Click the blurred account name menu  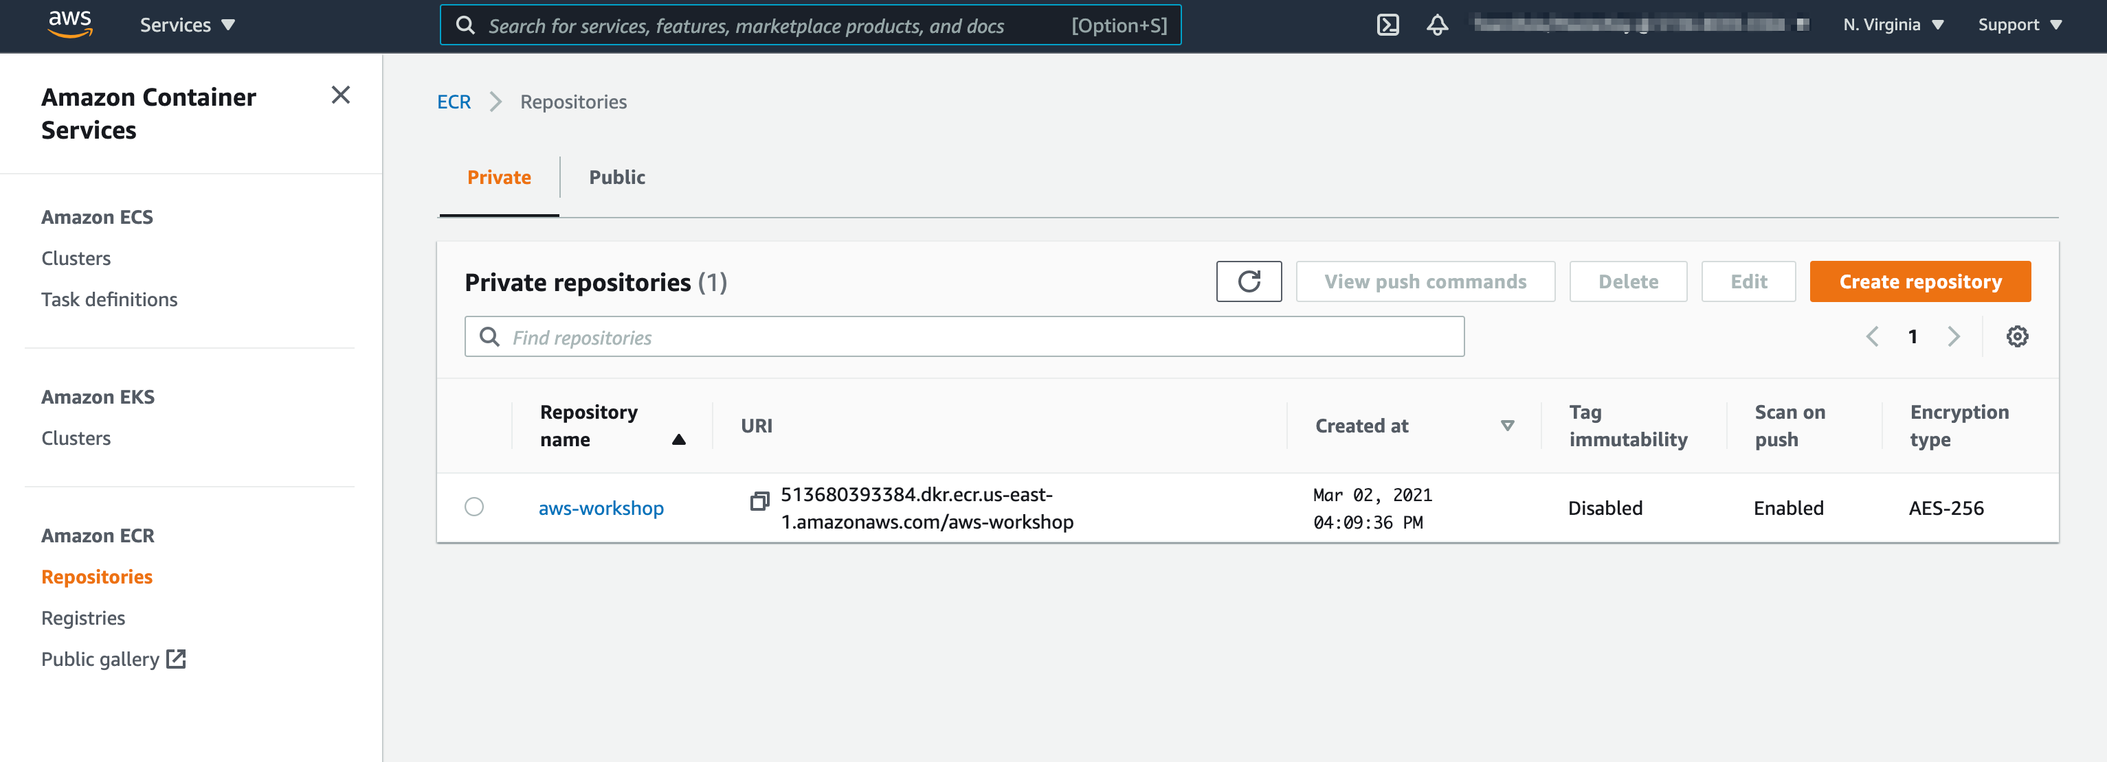1641,25
